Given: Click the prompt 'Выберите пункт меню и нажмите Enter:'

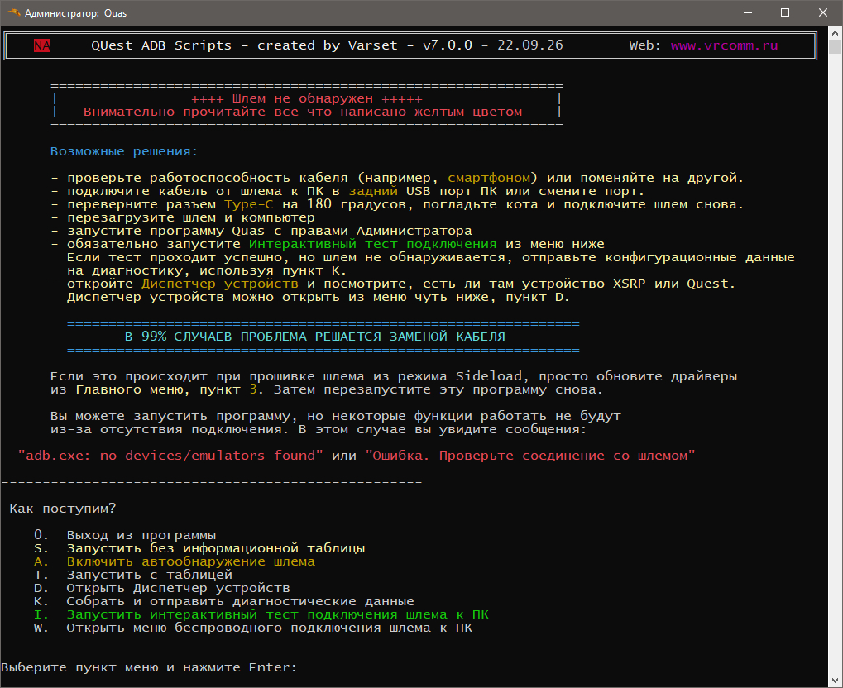Looking at the screenshot, I should 149,667.
